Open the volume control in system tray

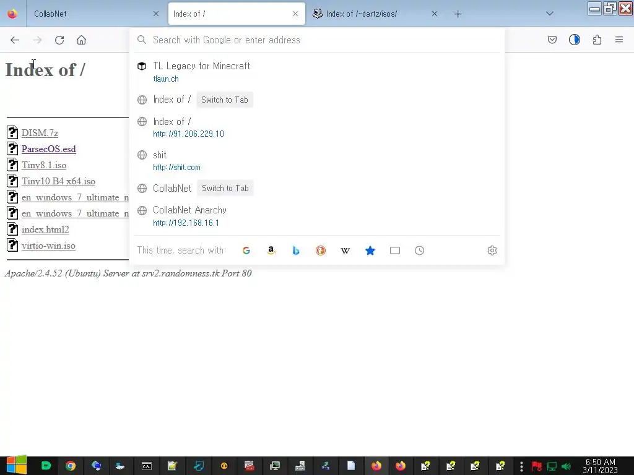coord(567,466)
